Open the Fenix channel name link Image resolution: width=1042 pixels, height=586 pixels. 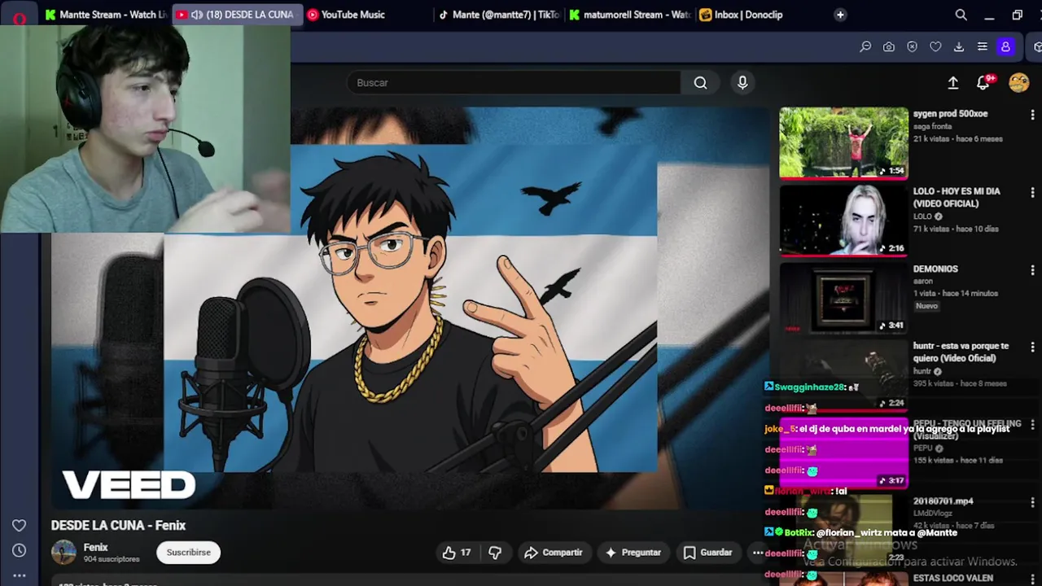(95, 548)
